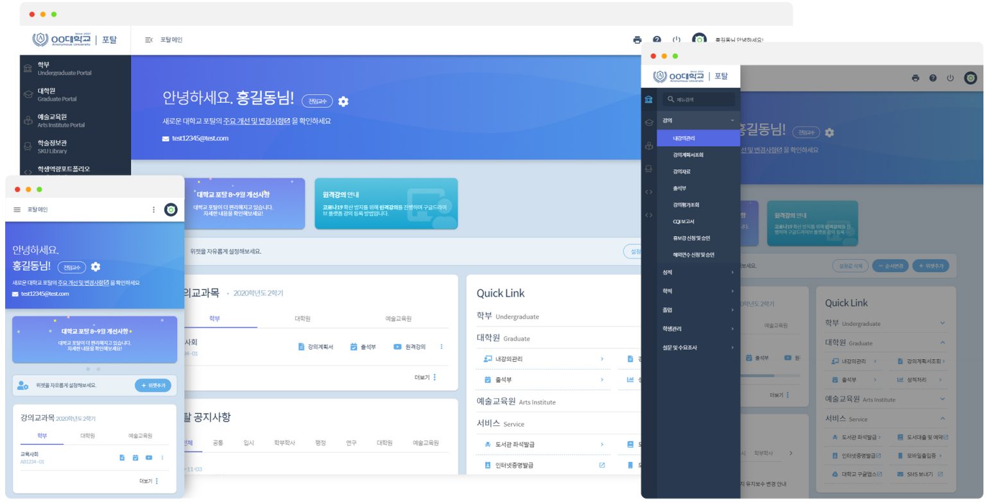Click the kebab (⋮) icon in the mobile header

[153, 209]
